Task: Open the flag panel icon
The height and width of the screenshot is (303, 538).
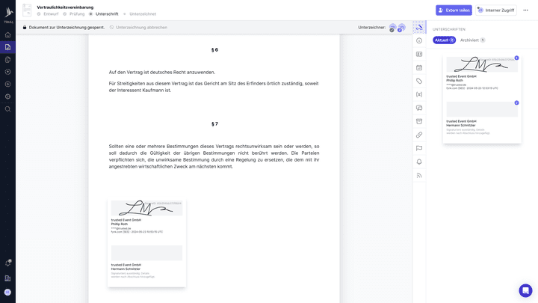Action: tap(419, 148)
